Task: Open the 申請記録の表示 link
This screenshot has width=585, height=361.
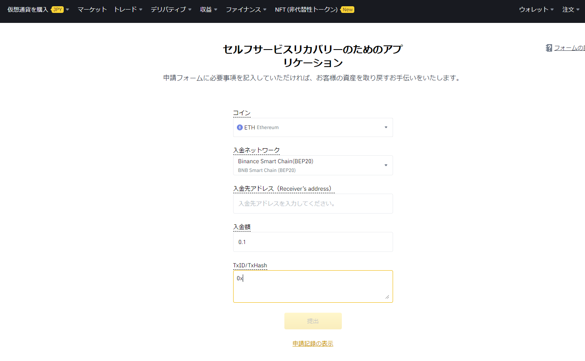Action: pos(312,343)
